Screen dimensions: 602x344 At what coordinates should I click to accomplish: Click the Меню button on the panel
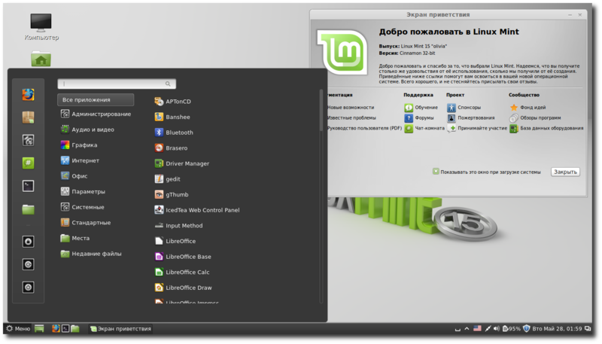(18, 329)
